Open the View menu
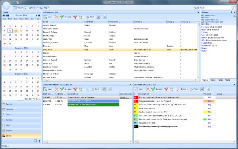This screenshot has width=238, height=149. pyautogui.click(x=18, y=8)
